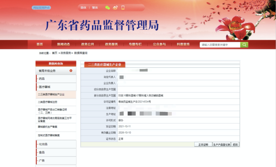Screen dimensions: 276x167
Task: Click the green search magnifier button
Action: [244, 45]
